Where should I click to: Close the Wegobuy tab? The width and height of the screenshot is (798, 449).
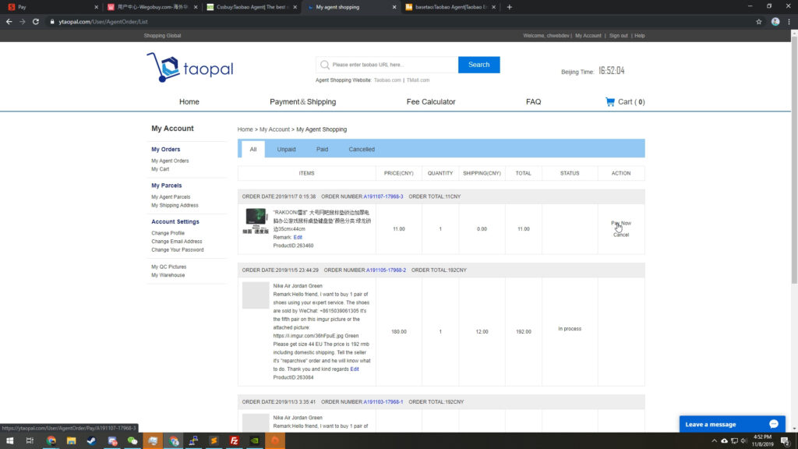[x=196, y=7]
